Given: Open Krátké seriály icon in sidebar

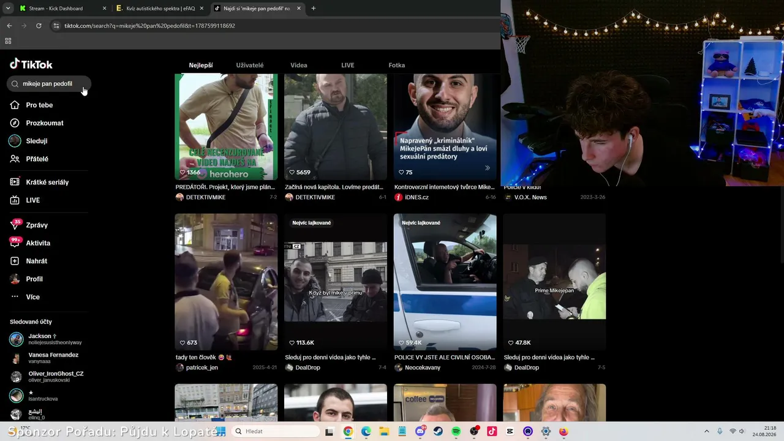Looking at the screenshot, I should coord(15,182).
